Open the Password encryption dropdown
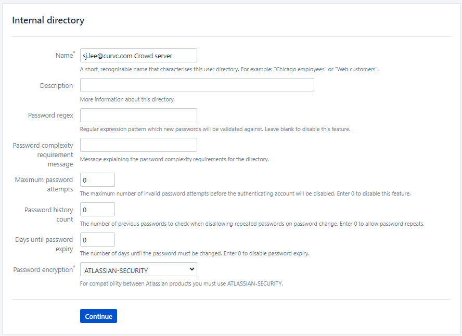The height and width of the screenshot is (336, 462). point(138,269)
